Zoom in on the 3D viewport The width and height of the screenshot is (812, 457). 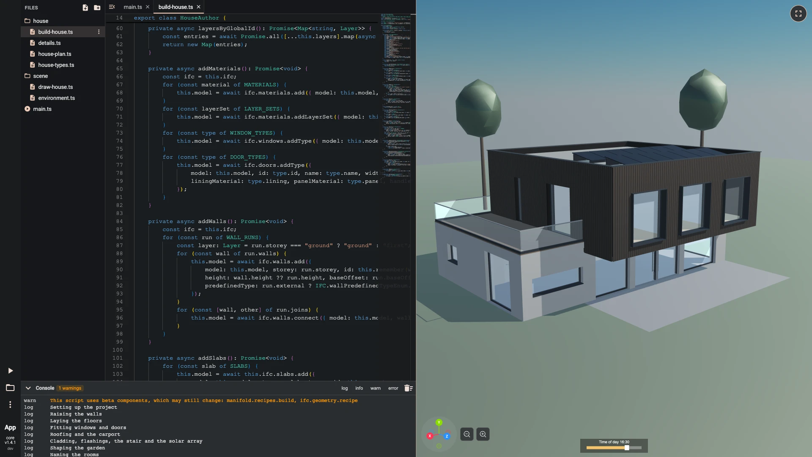tap(483, 434)
